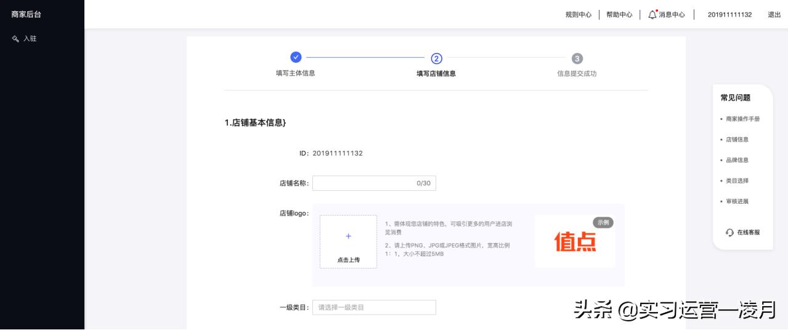Click the 示例 badge on sample logo
Image resolution: width=788 pixels, height=330 pixels.
click(x=603, y=222)
